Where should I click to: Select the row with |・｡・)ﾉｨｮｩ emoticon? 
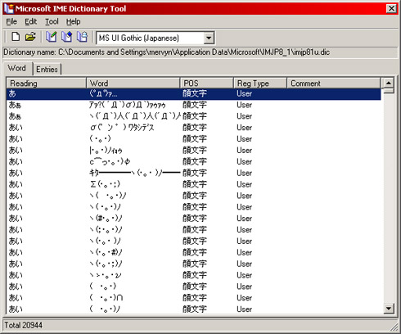194,151
